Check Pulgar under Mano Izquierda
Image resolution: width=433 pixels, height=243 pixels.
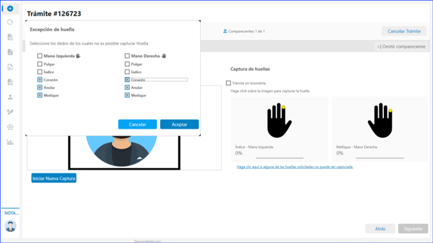pos(40,64)
